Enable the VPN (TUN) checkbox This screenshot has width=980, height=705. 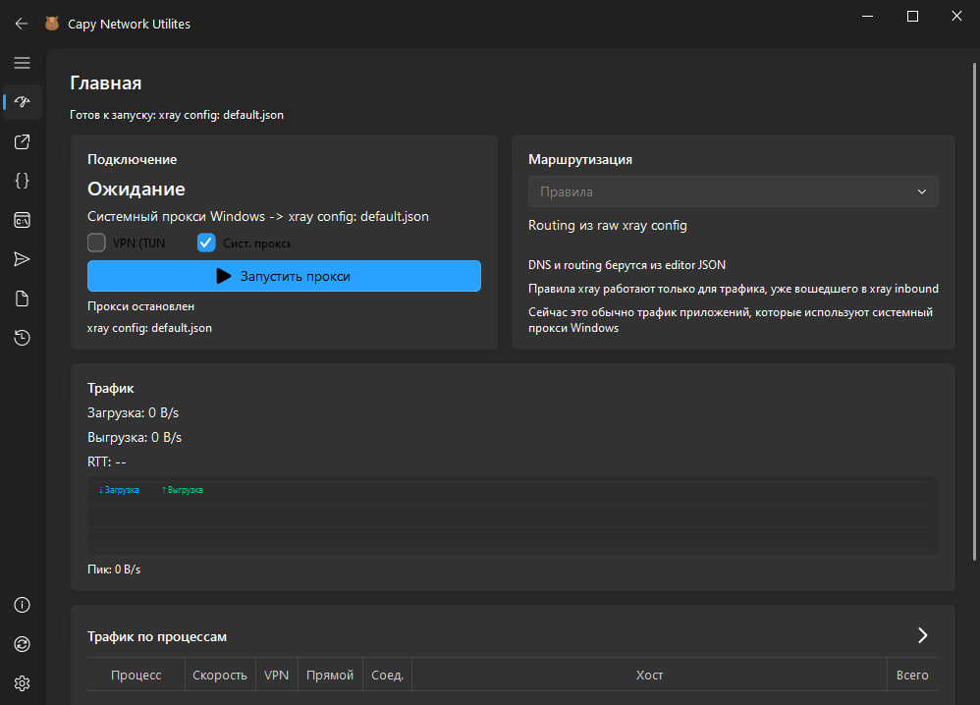click(96, 243)
